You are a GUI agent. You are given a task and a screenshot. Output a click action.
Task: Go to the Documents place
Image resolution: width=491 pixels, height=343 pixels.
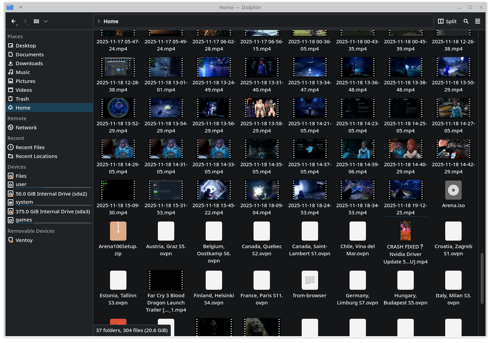coord(49,54)
